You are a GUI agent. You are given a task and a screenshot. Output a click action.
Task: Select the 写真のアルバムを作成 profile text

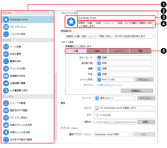coord(21,125)
